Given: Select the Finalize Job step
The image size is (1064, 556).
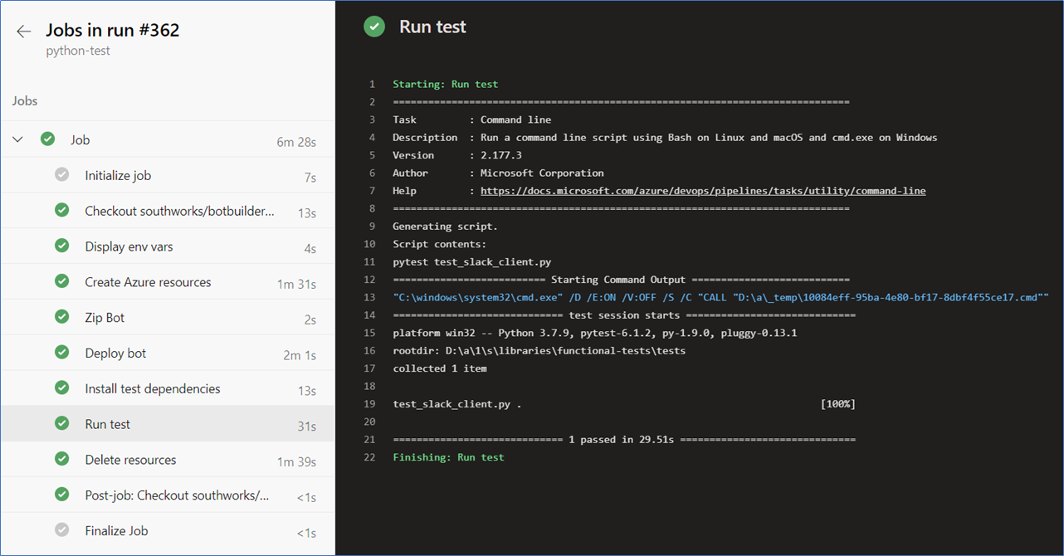Looking at the screenshot, I should [x=167, y=530].
